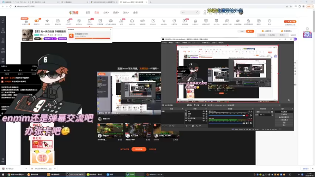Toggle visibility of 显示器采集 source
The image size is (315, 177).
click(204, 118)
